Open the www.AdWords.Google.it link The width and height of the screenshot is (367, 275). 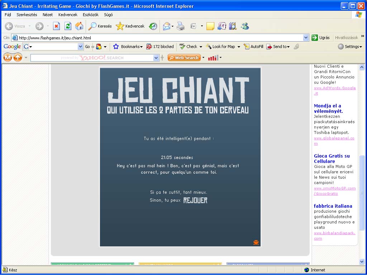[x=335, y=91]
